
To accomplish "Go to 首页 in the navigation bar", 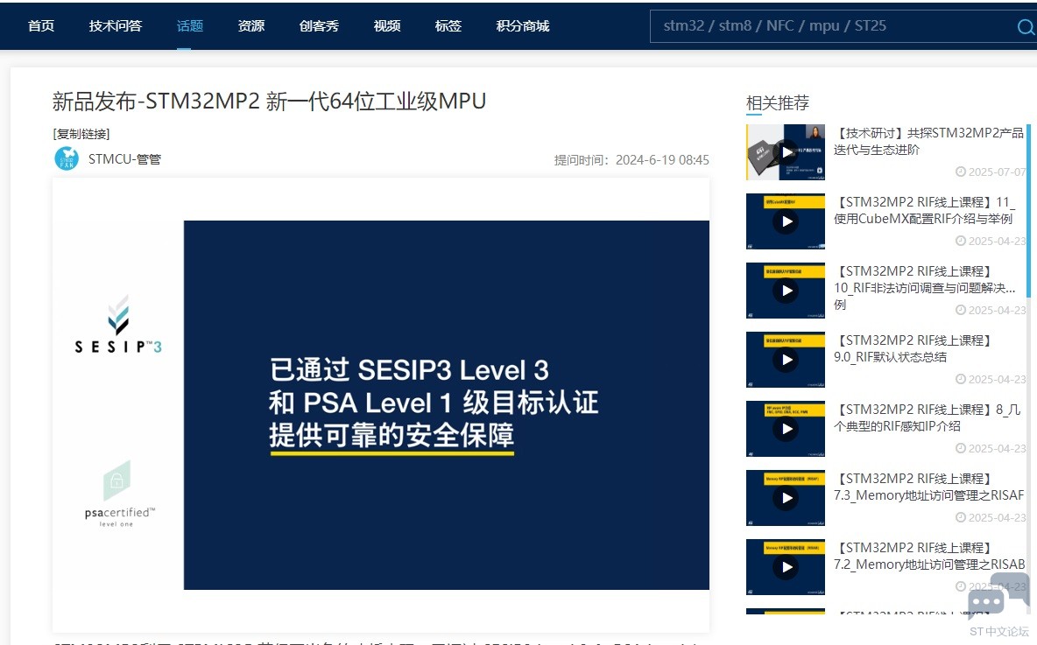I will pyautogui.click(x=41, y=25).
